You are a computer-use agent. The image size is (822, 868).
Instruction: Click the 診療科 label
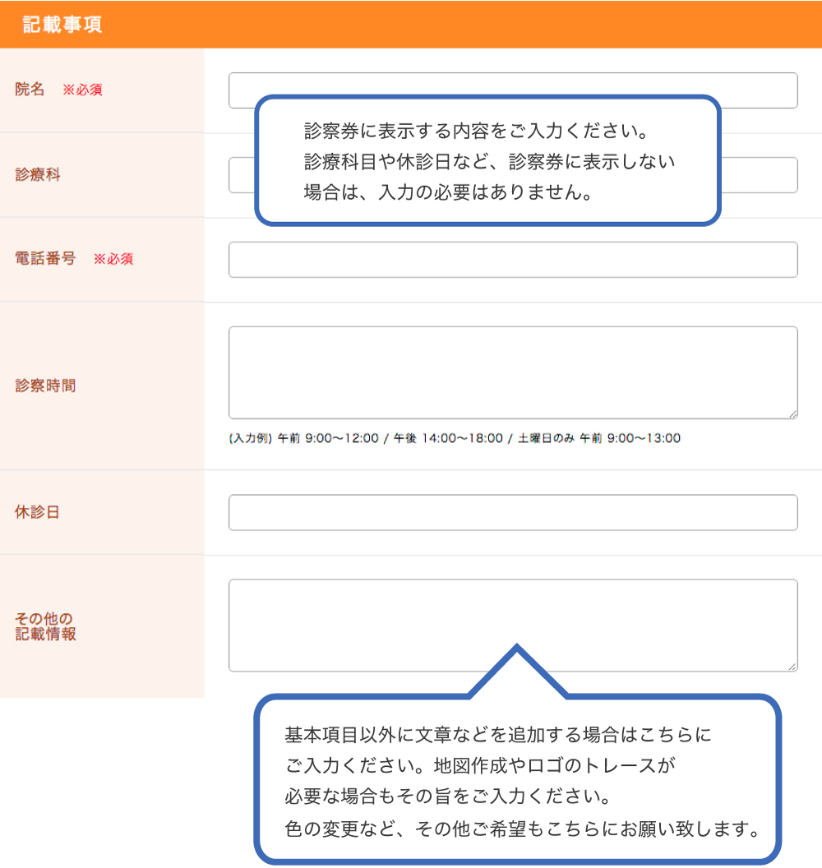pyautogui.click(x=38, y=175)
